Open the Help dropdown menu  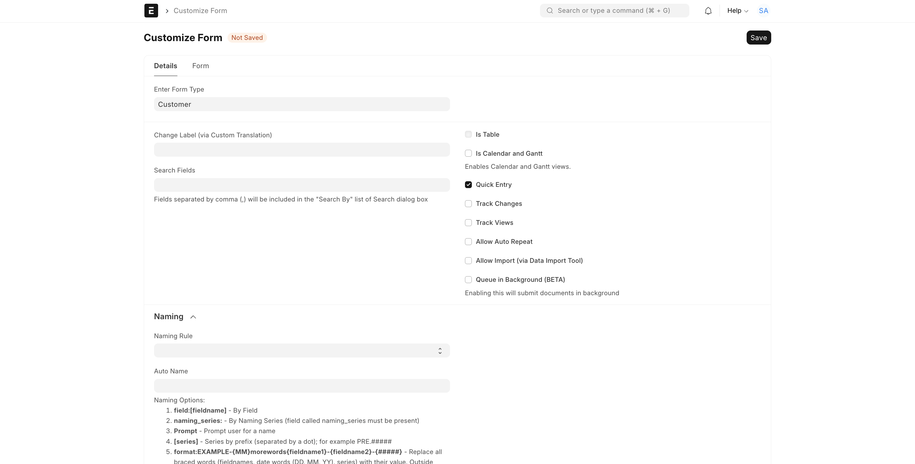click(737, 11)
